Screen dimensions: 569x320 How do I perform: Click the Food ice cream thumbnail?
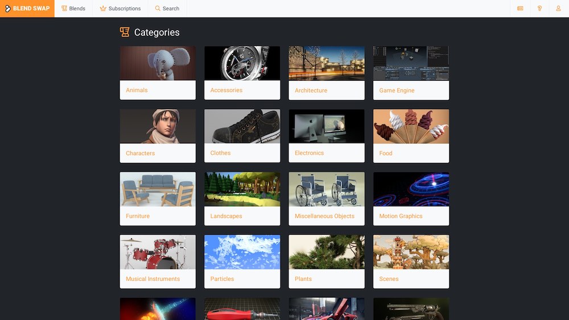point(411,126)
